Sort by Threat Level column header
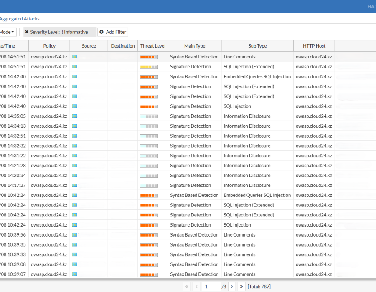The image size is (376, 292). pyautogui.click(x=153, y=46)
